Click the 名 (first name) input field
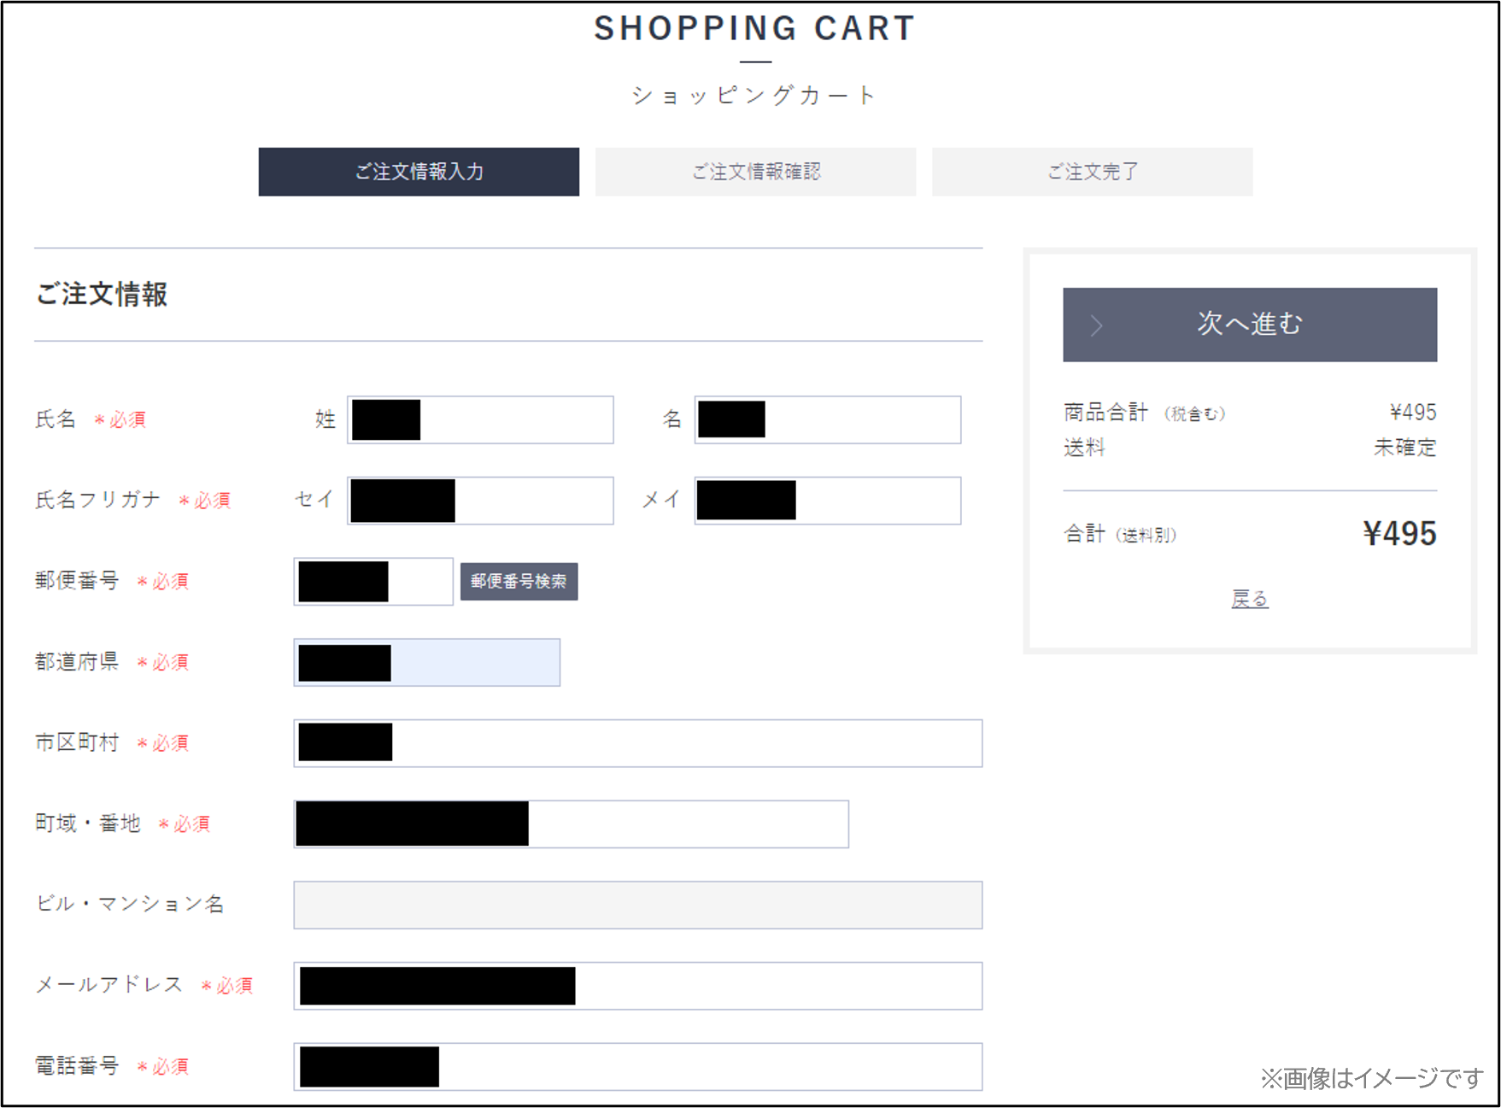The width and height of the screenshot is (1501, 1108). [x=827, y=419]
